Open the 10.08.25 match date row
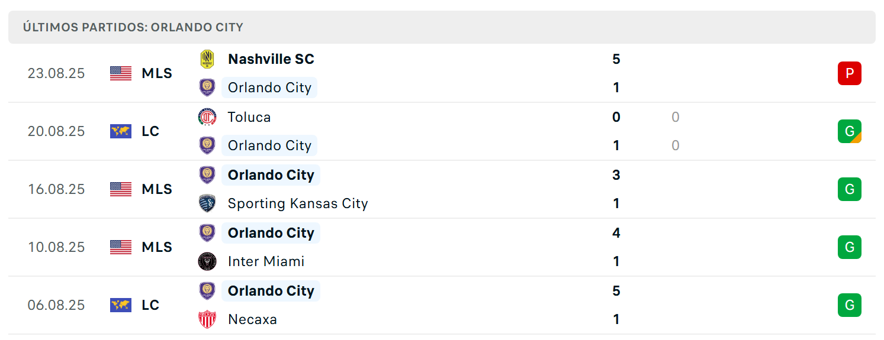 tap(442, 247)
